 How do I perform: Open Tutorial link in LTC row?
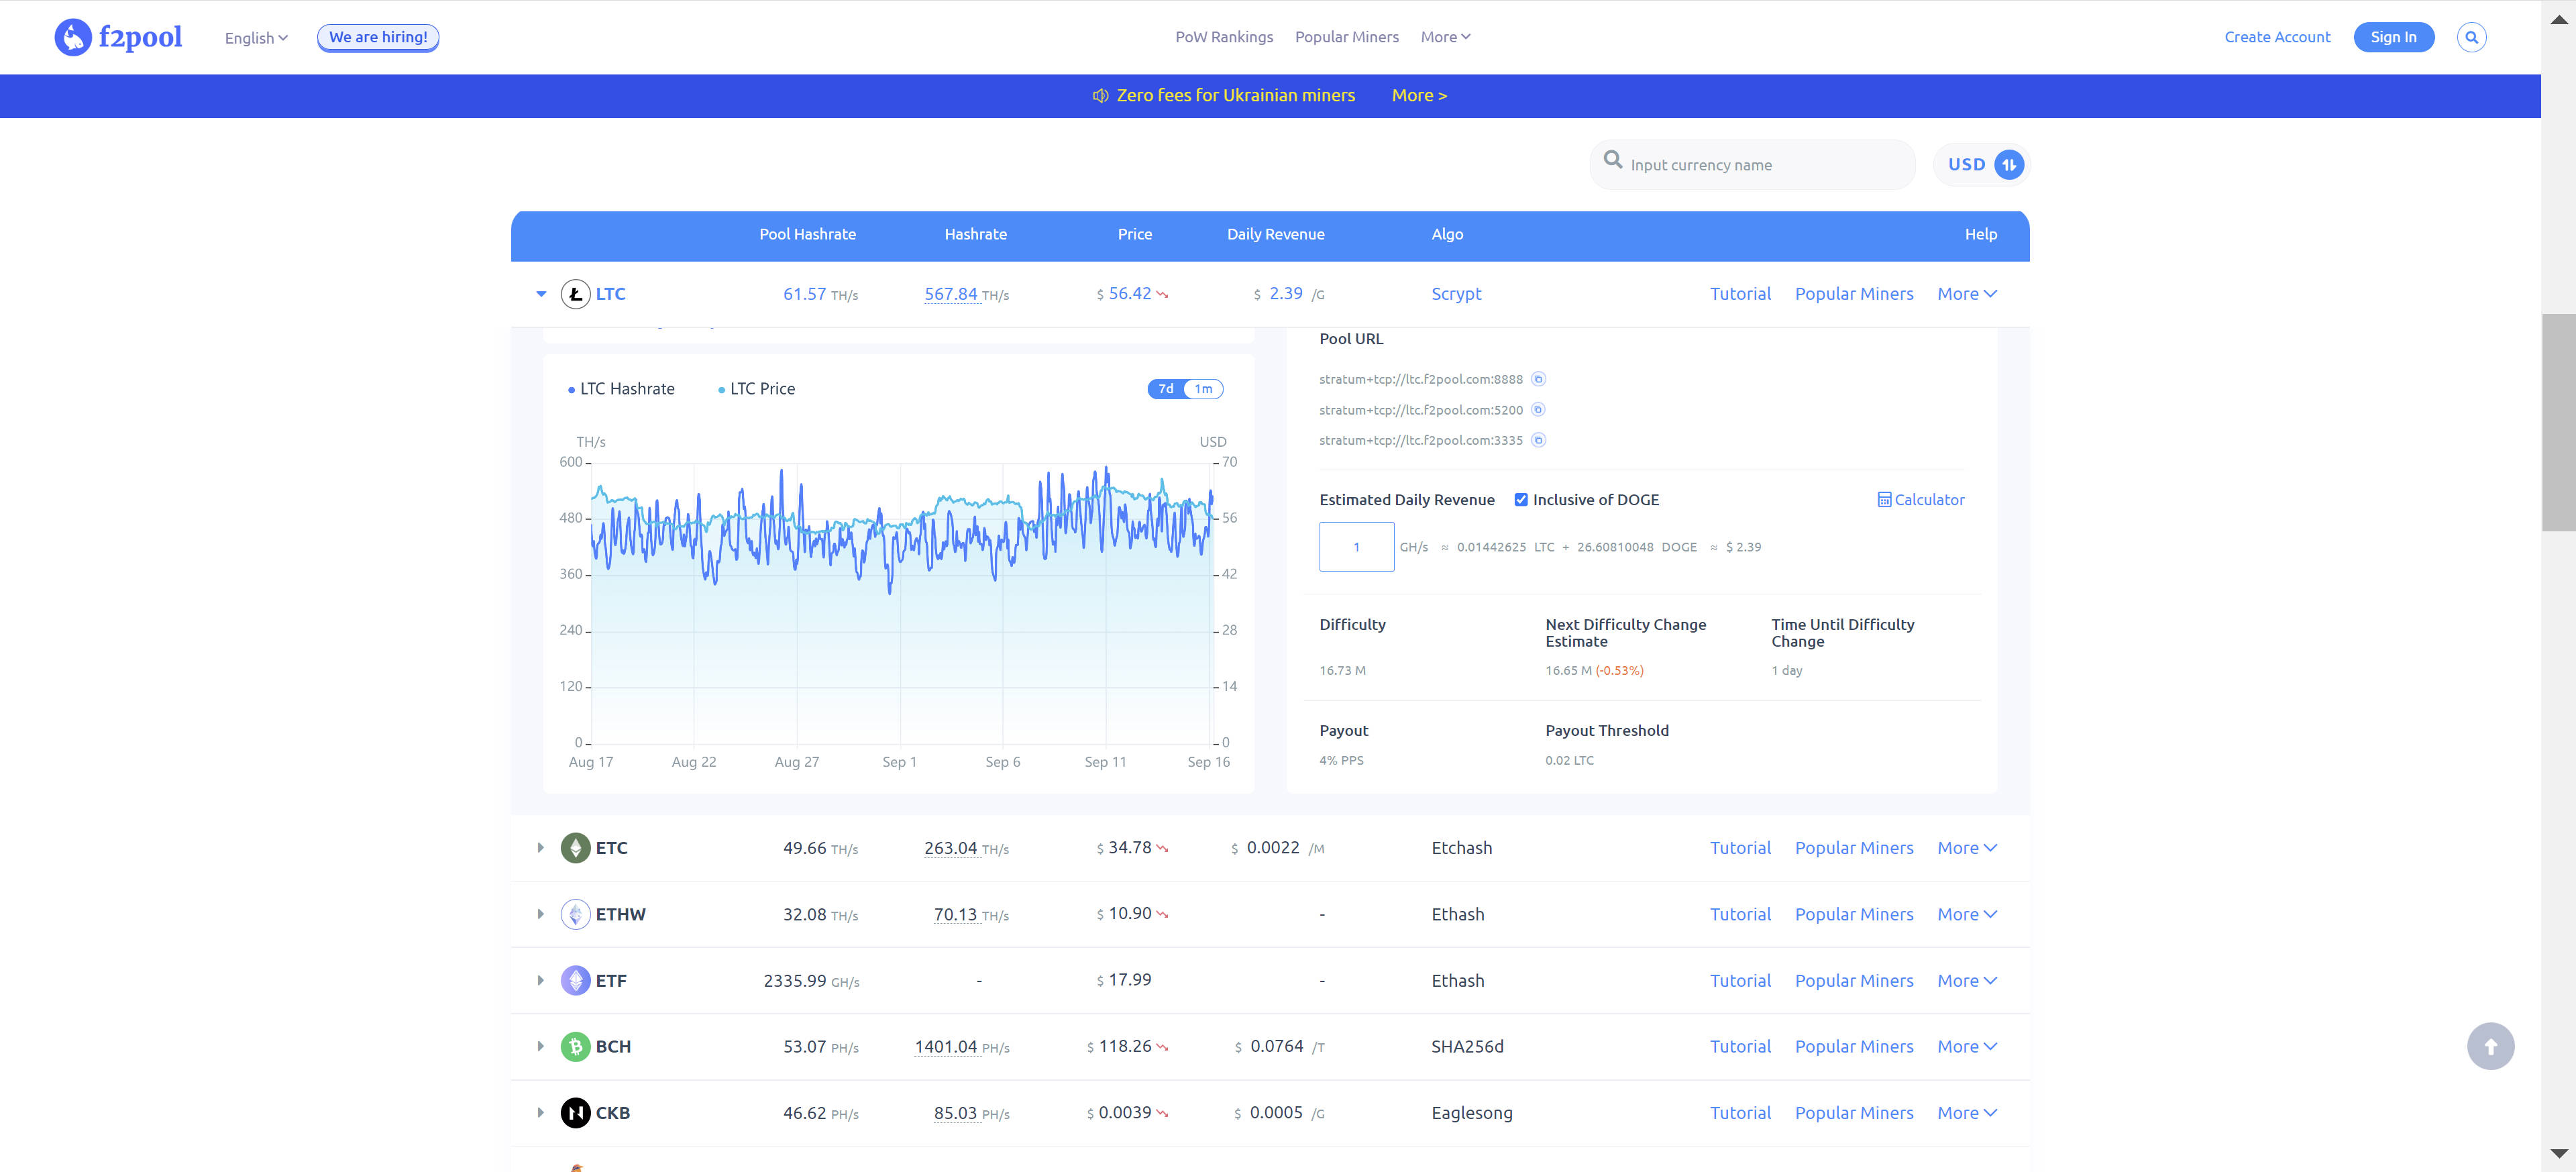point(1740,294)
